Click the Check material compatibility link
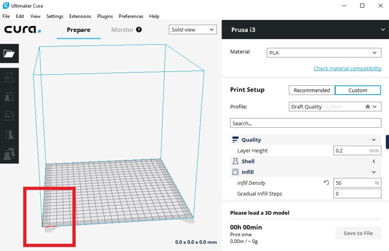This screenshot has height=251, width=389. (347, 69)
